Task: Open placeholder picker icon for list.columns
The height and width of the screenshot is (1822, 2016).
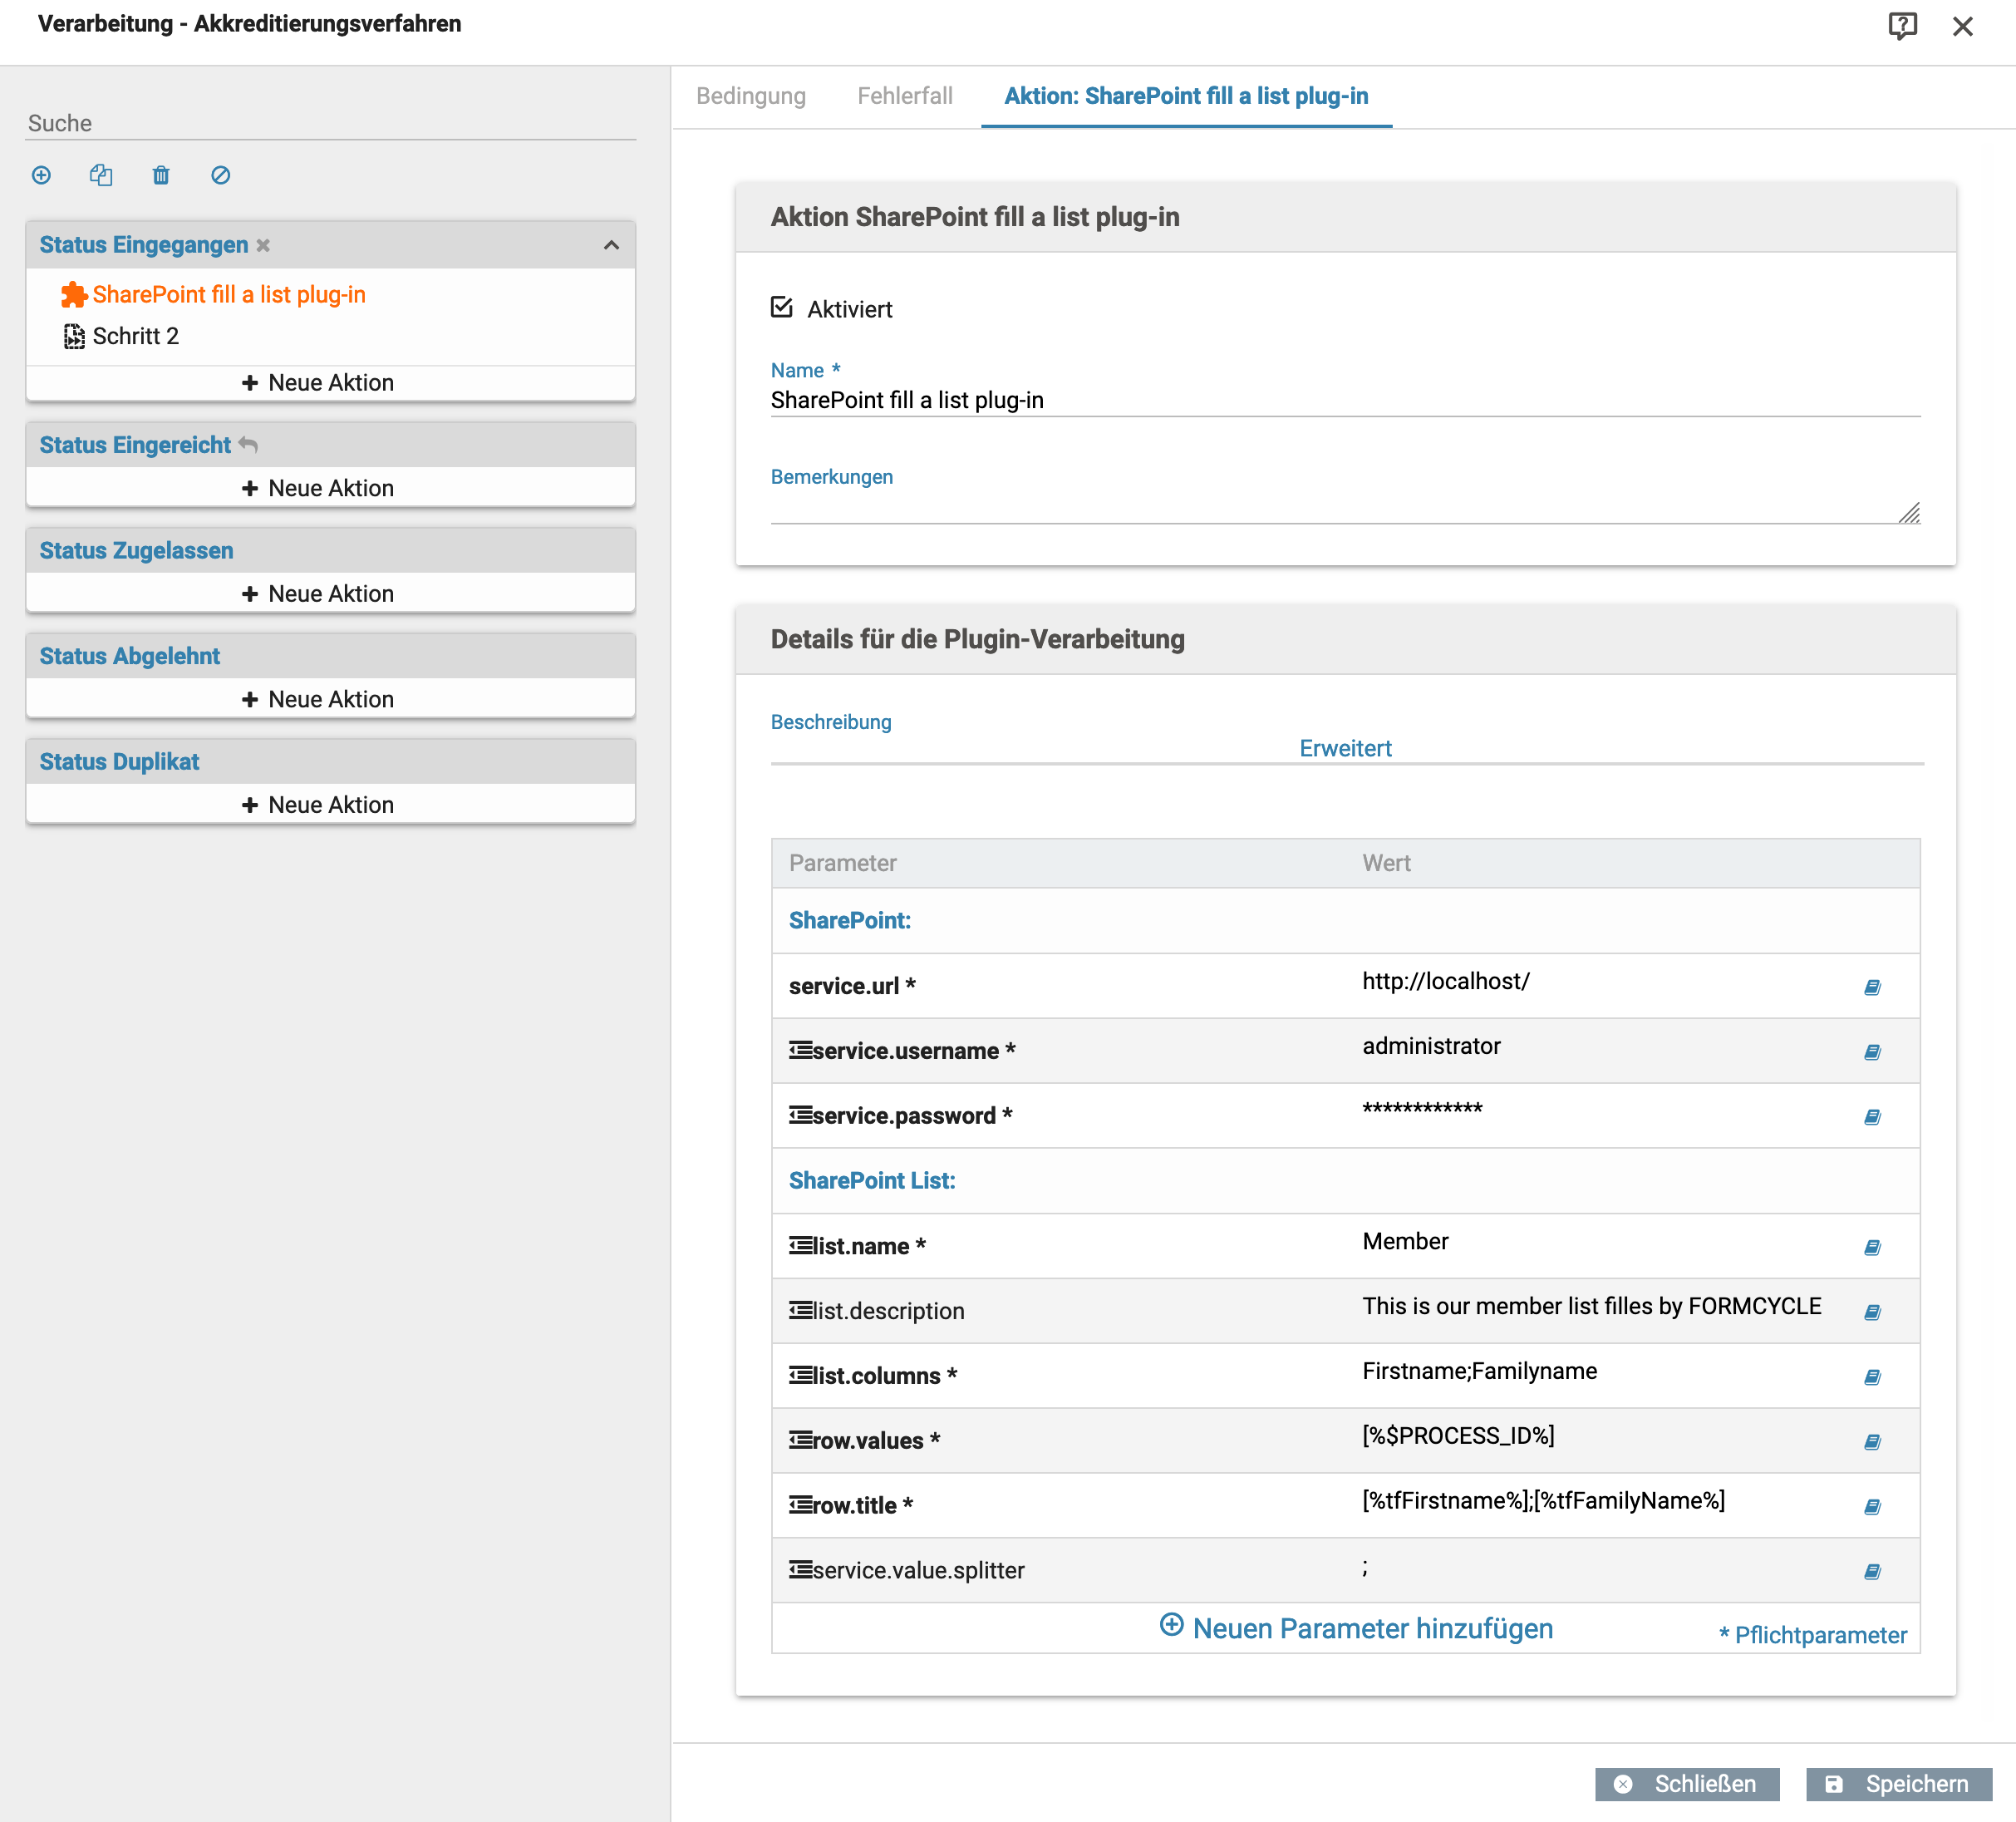Action: (x=1872, y=1377)
